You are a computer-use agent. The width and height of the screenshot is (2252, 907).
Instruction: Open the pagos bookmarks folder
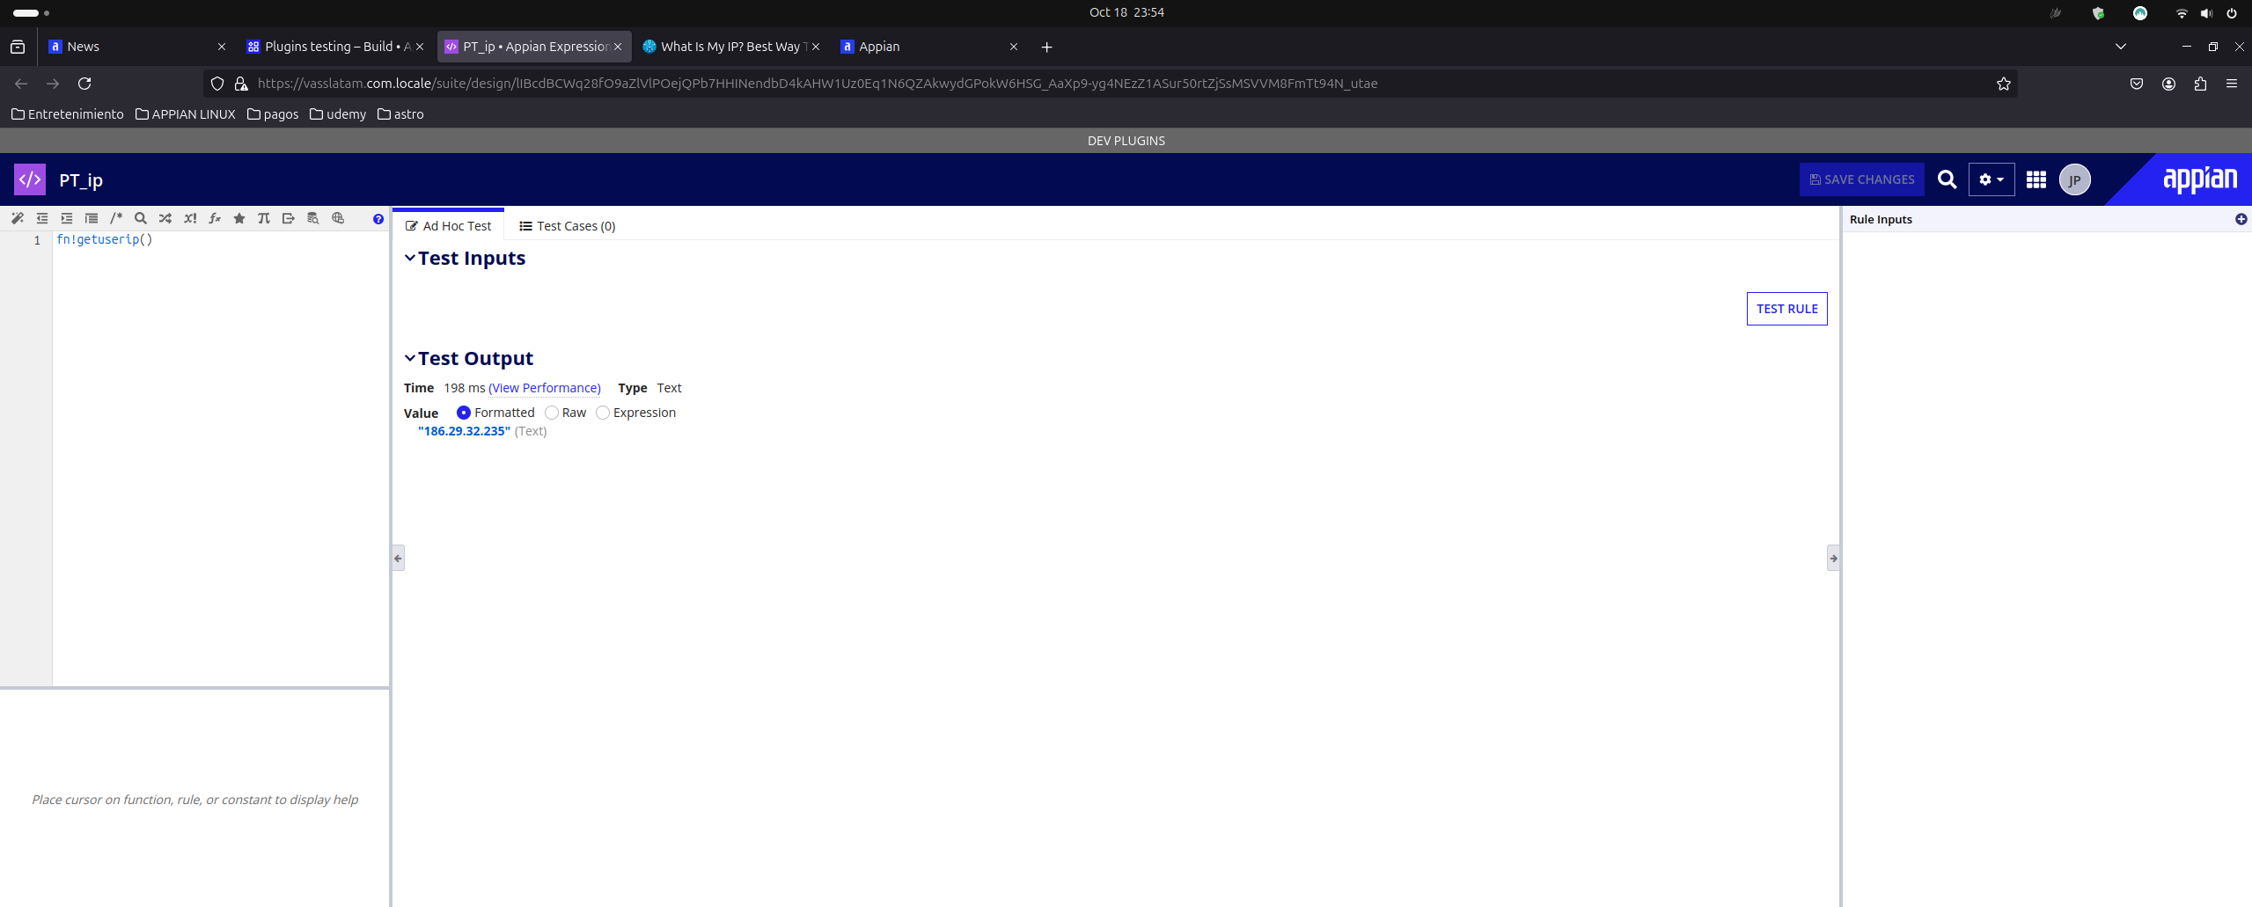coord(273,114)
